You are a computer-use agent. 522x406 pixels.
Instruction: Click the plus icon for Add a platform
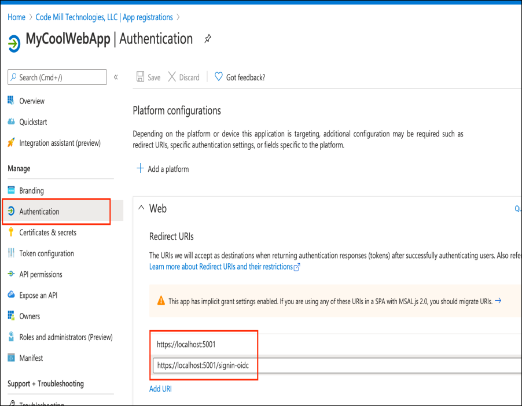pos(140,168)
